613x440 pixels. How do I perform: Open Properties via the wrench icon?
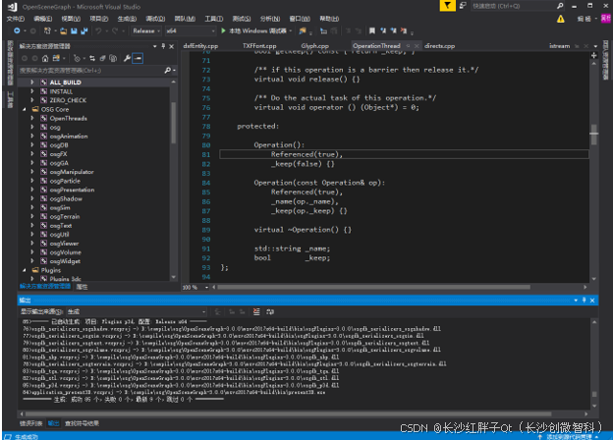coord(127,59)
